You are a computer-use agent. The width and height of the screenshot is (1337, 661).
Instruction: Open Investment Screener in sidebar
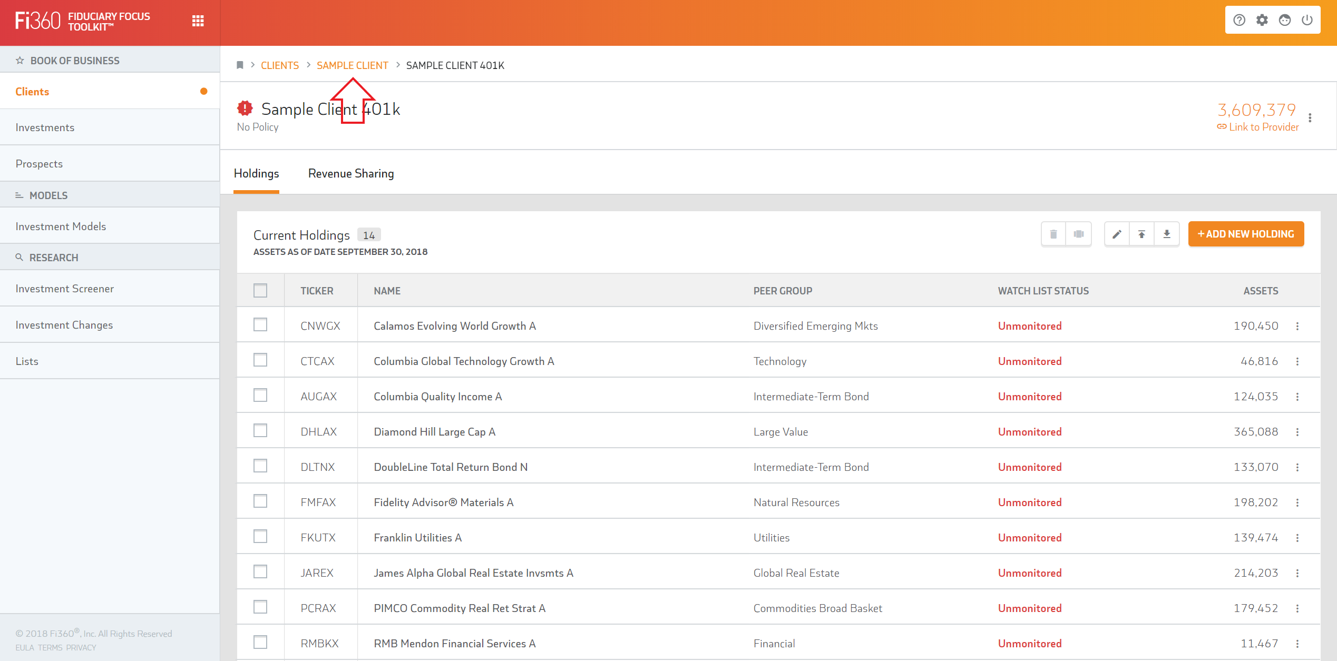(65, 289)
